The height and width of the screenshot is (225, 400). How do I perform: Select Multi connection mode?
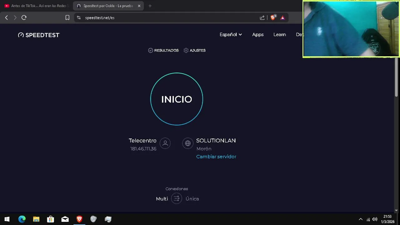point(162,199)
